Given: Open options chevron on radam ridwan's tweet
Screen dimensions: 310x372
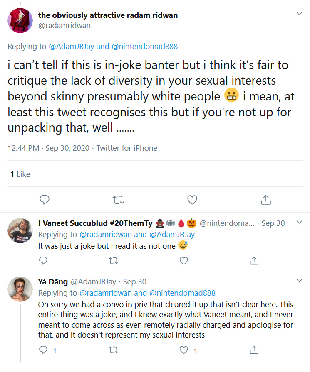Looking at the screenshot, I should (299, 14).
